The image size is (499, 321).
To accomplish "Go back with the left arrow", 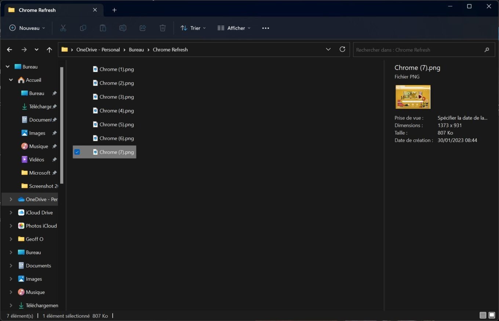I will 10,50.
